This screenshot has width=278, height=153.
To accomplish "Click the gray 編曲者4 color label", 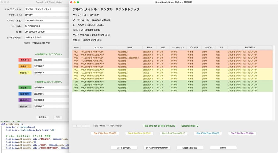I will click(x=25, y=106).
